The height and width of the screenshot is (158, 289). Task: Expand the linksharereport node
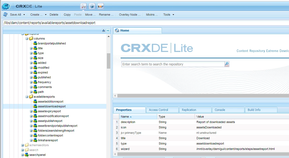click(x=31, y=140)
